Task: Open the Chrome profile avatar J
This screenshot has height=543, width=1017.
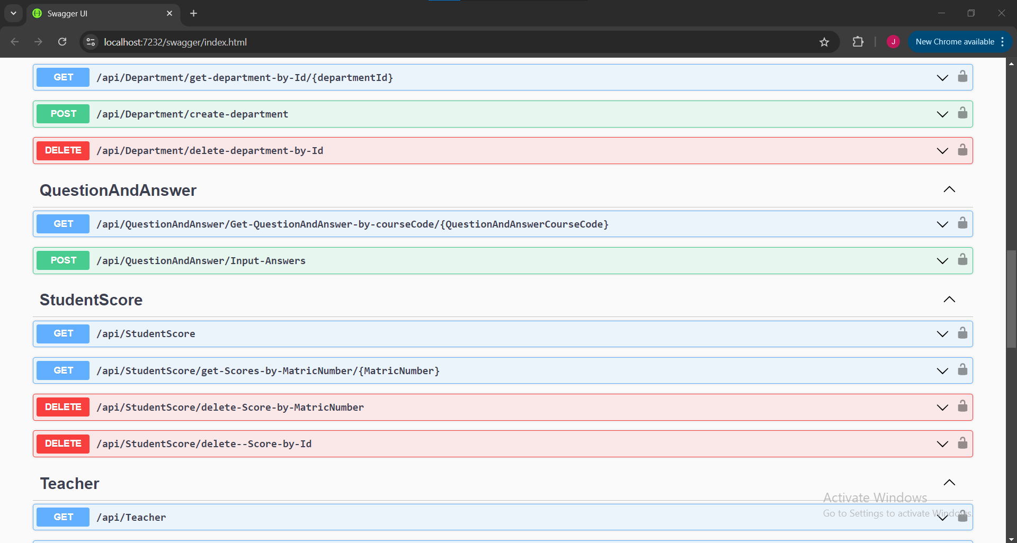Action: (x=893, y=42)
